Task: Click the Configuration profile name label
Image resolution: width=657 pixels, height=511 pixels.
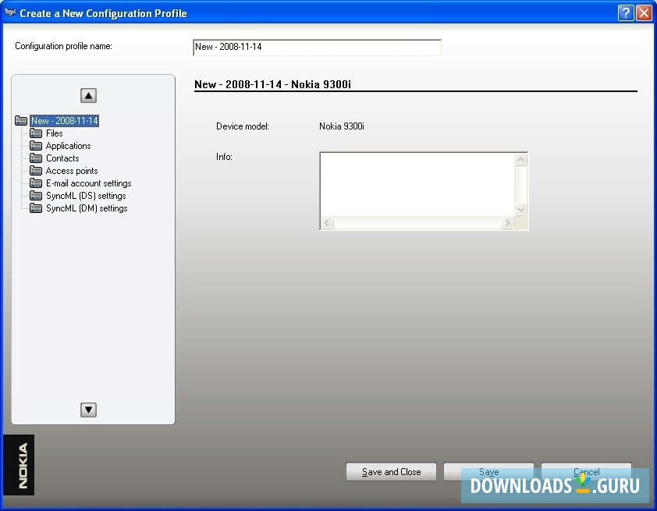Action: 64,47
